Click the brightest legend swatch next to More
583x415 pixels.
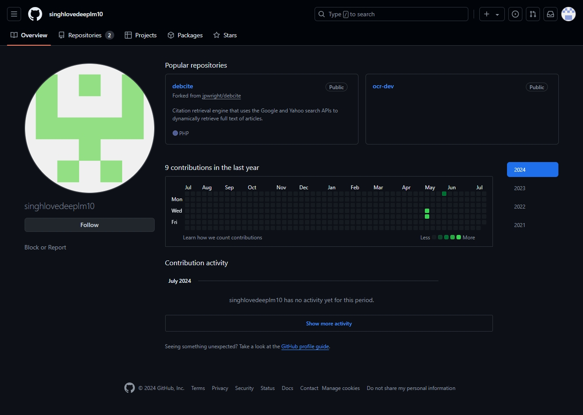(x=459, y=237)
